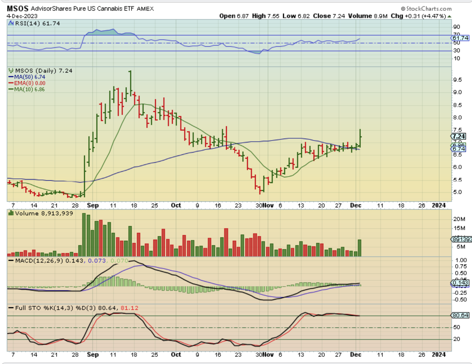Click the latest green volume bar
Image resolution: width=472 pixels, height=364 pixels.
(359, 248)
